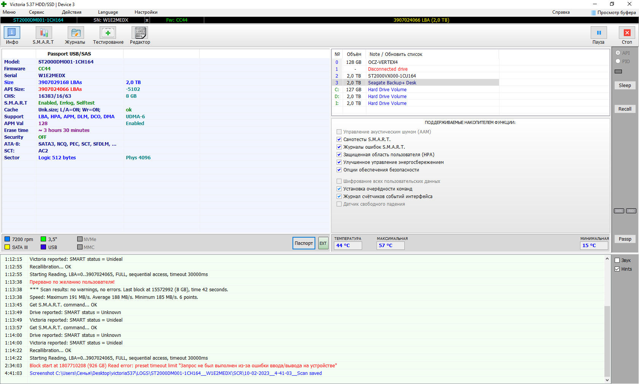Toggle Опции обеспечения безопасности checkbox
639x384 pixels.
coord(339,170)
